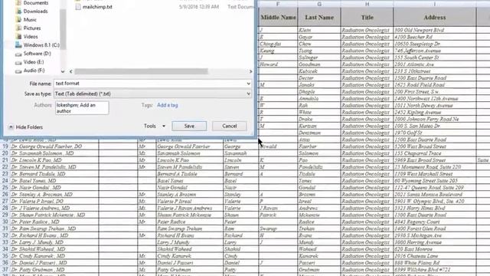Select the Audio (F:) drive
Image resolution: width=490 pixels, height=276 pixels.
(x=34, y=71)
